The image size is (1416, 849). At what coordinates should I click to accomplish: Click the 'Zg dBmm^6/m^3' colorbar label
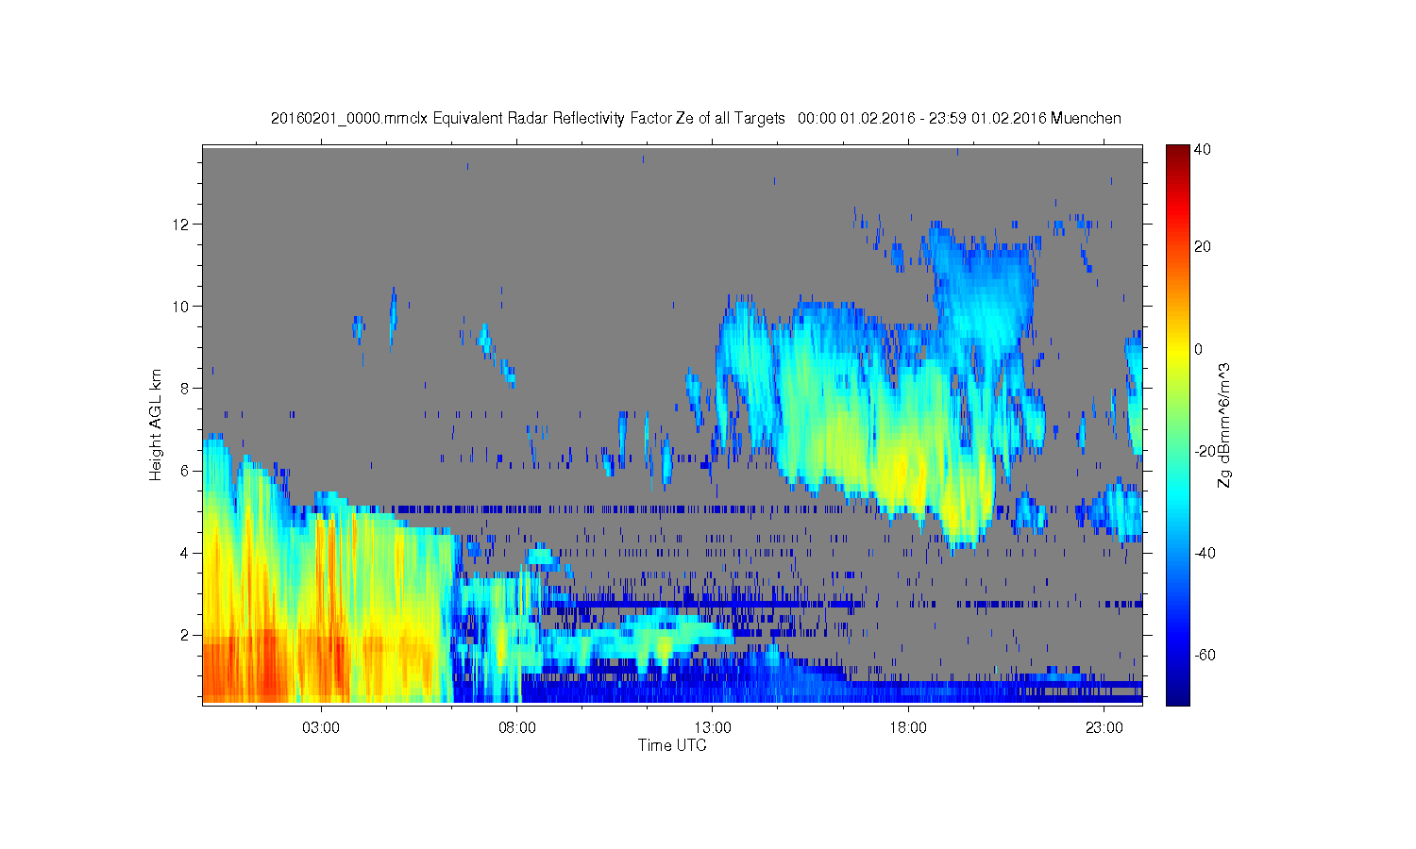(1224, 425)
